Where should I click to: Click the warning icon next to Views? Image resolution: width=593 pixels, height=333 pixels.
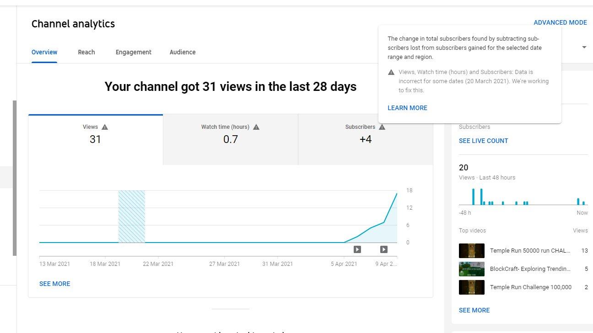pyautogui.click(x=105, y=127)
